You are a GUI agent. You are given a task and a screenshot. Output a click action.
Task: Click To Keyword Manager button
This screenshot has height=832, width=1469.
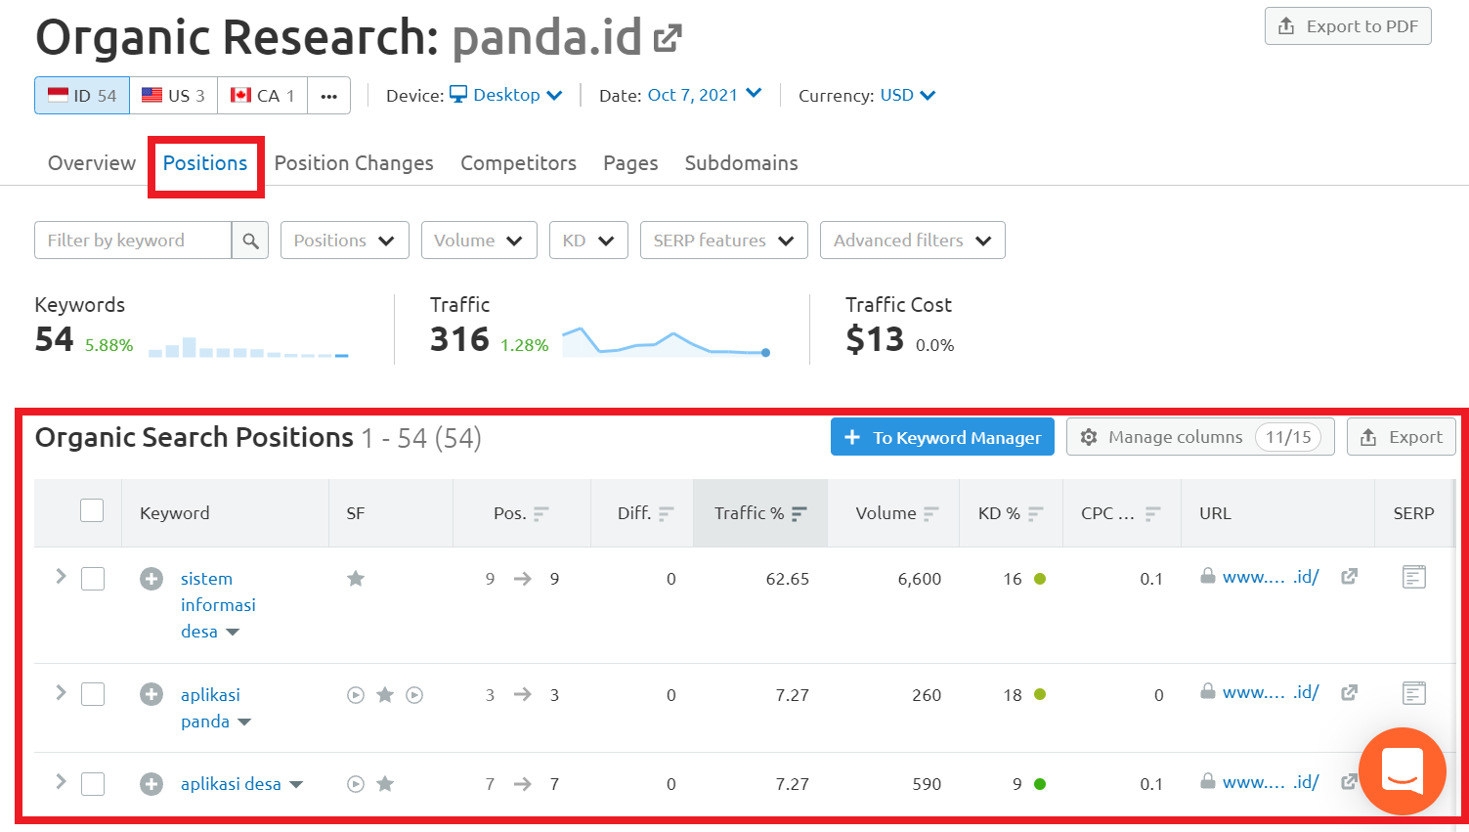pyautogui.click(x=942, y=437)
